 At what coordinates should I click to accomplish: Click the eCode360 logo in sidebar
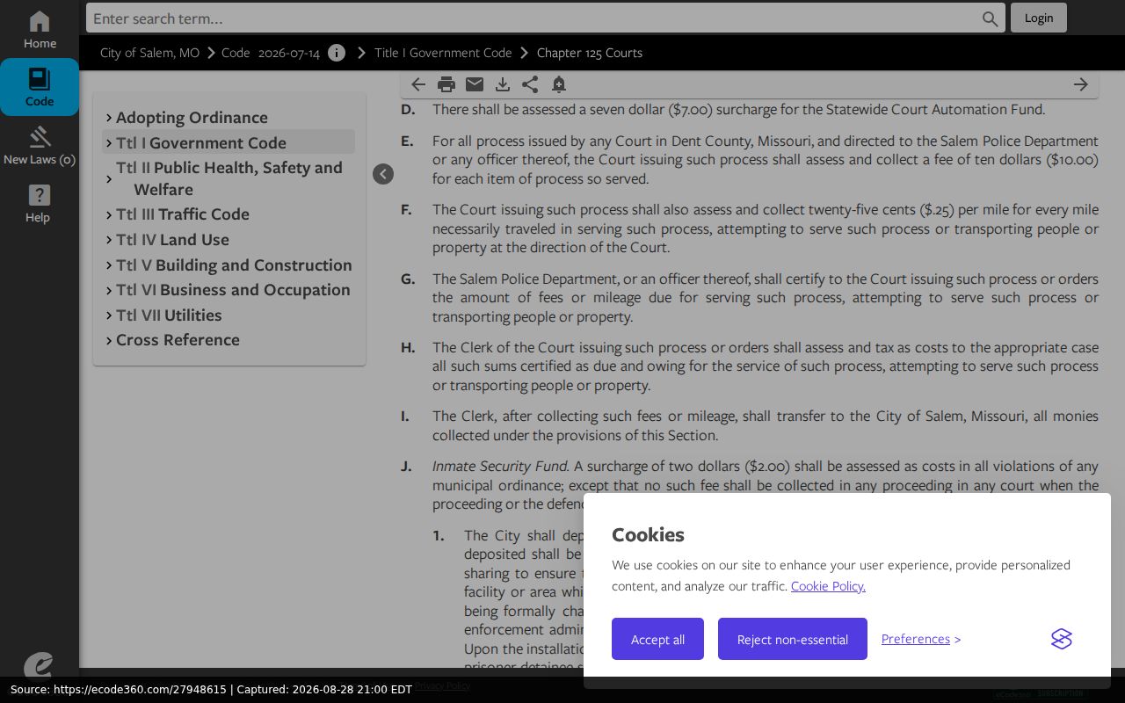tap(39, 665)
